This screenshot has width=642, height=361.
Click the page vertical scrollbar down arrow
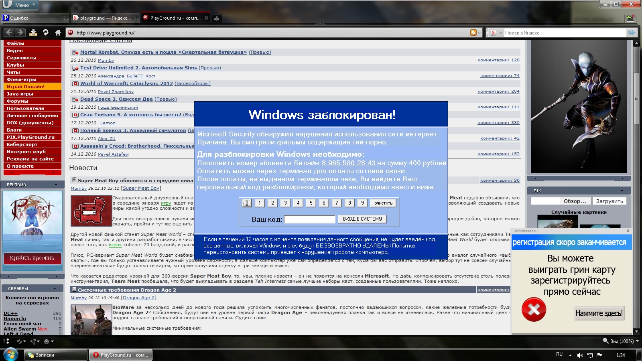coord(636,332)
